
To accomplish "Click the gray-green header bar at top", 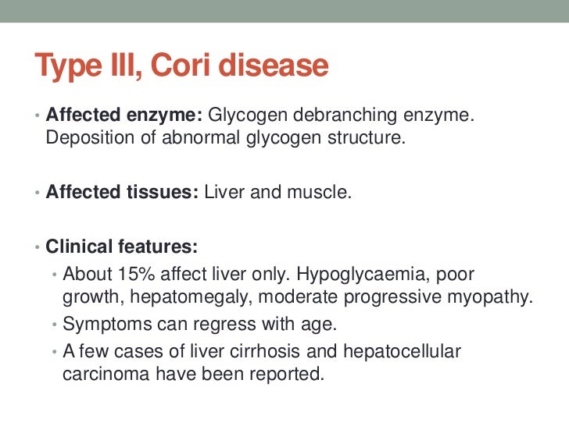I will (284, 11).
